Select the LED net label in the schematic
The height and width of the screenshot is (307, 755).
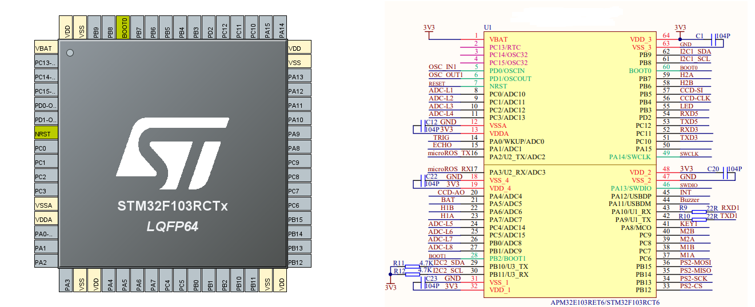tap(686, 106)
